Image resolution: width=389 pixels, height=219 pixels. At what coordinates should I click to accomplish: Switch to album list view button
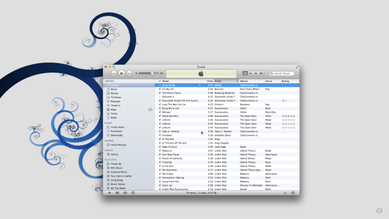[x=250, y=73]
